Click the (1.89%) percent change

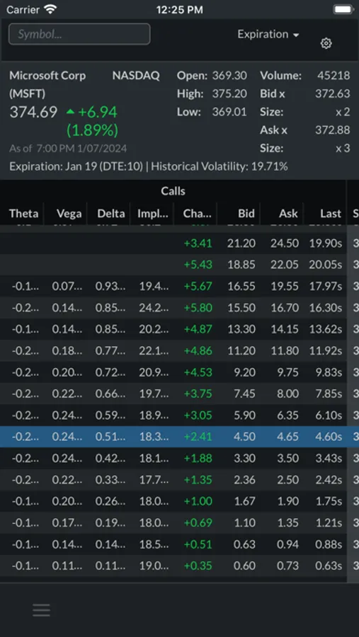(x=92, y=130)
